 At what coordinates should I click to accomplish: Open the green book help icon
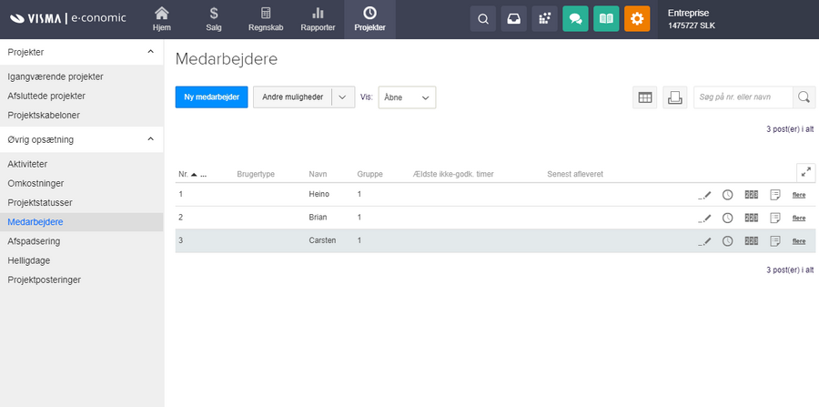coord(606,18)
